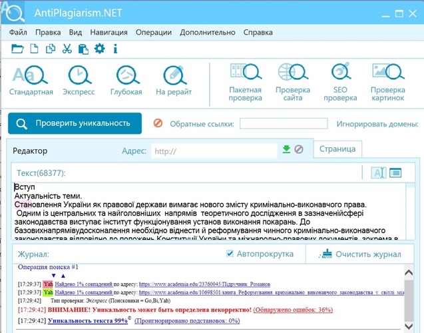Click Уникальность текста 99% link
Screen dimensions: 424x333
click(88, 321)
